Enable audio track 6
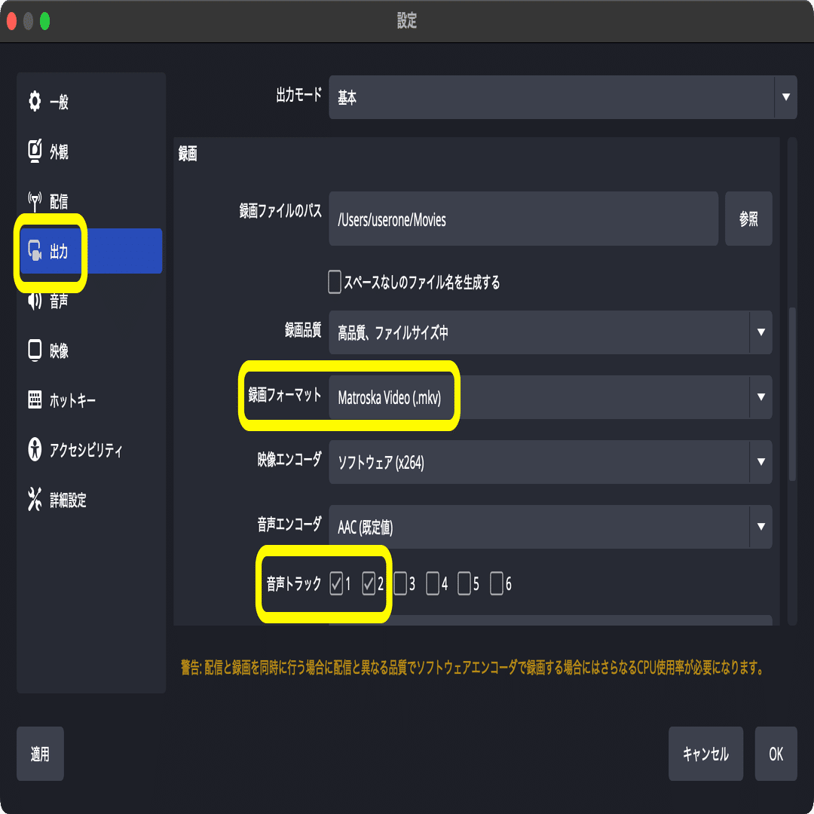Image resolution: width=814 pixels, height=814 pixels. (x=496, y=583)
